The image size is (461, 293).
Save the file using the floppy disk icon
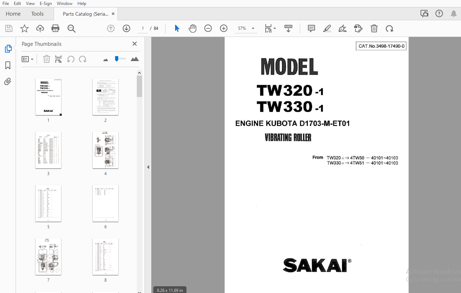click(9, 29)
